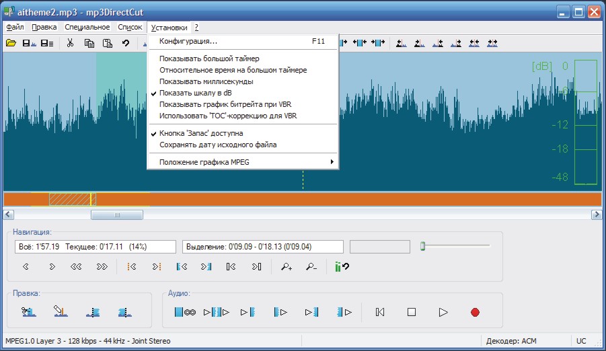Screen dimensions: 606x351
Task: Zoom out with the magnifier minus icon
Action: pos(311,266)
